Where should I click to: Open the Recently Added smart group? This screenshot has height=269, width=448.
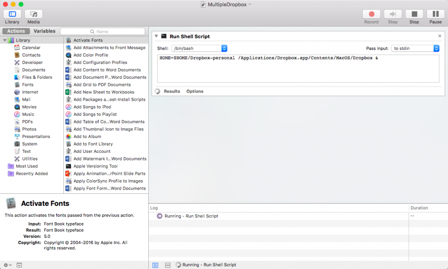pos(31,174)
